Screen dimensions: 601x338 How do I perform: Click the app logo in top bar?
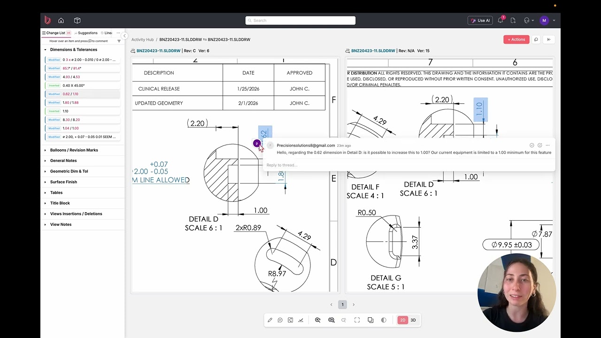point(47,20)
